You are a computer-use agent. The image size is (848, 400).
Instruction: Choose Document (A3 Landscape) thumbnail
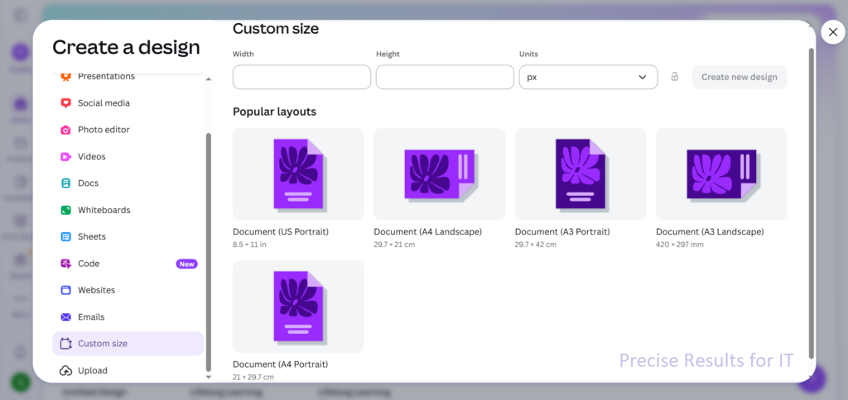pos(721,174)
